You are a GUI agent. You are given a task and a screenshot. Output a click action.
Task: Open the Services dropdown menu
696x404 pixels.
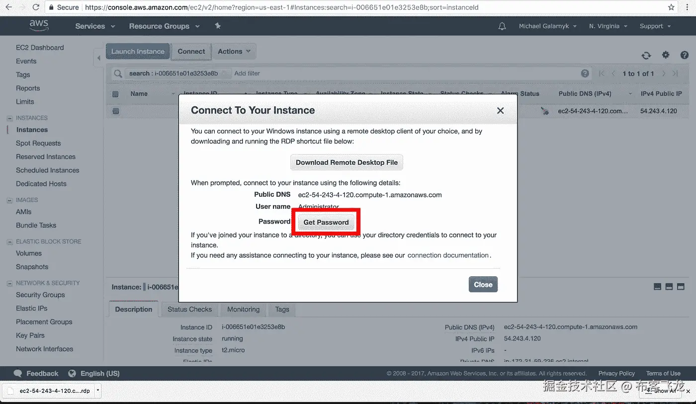[95, 26]
